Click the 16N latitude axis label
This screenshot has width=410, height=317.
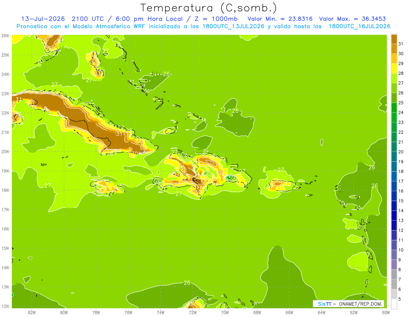click(x=5, y=229)
